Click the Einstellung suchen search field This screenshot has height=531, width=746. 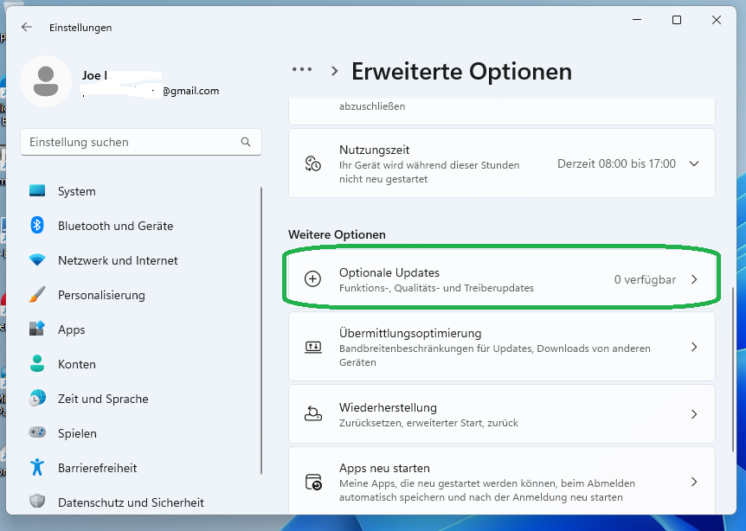pos(130,142)
